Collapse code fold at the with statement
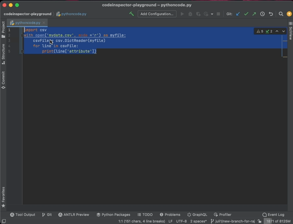 (22, 36)
